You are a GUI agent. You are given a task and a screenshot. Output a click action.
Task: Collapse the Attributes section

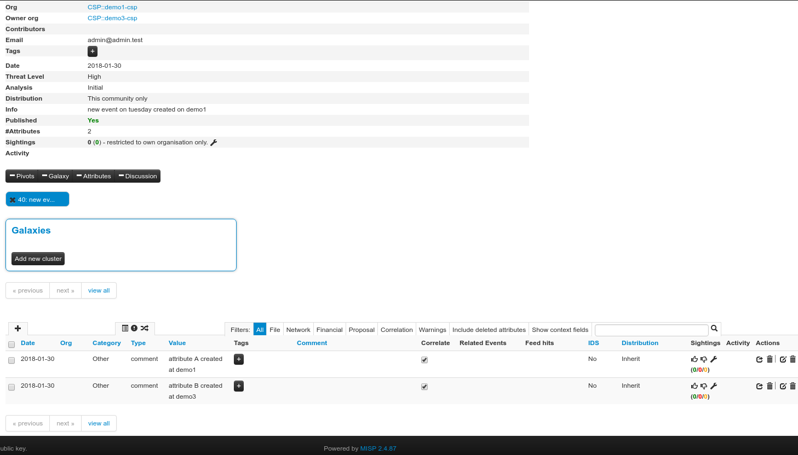[93, 176]
